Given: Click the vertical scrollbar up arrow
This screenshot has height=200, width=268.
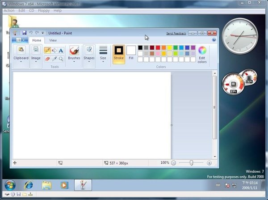Looking at the screenshot, I should (x=215, y=73).
